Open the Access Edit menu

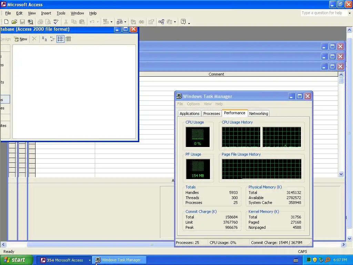[19, 13]
